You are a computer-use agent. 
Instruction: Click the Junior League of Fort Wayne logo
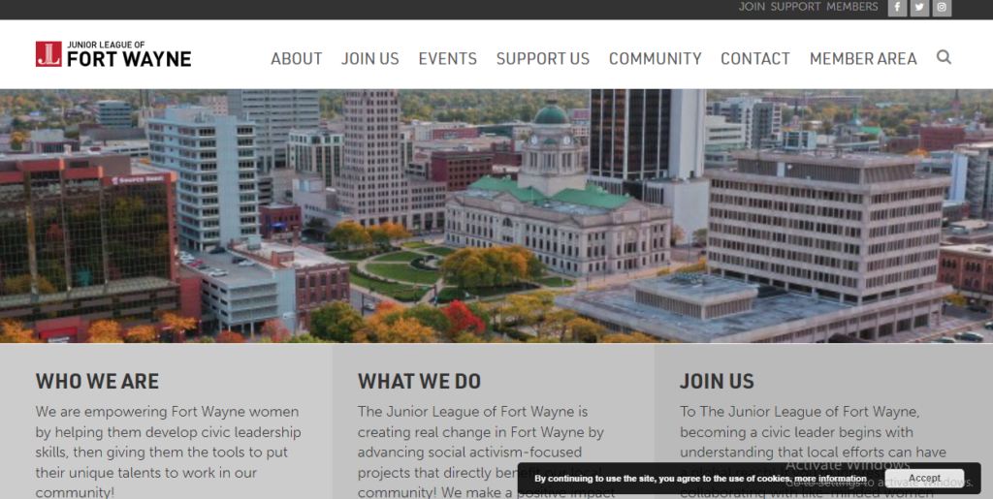tap(113, 54)
